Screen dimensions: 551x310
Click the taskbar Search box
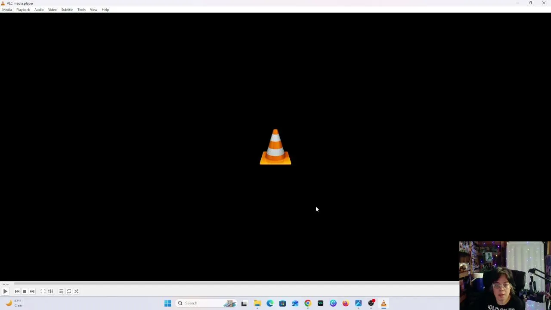[207, 303]
